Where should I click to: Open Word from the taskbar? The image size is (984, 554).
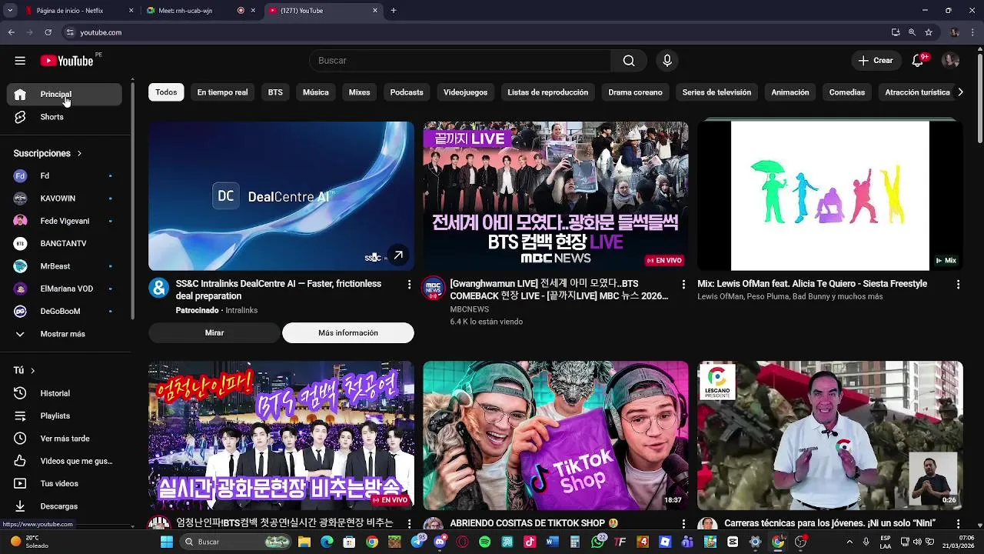click(552, 542)
